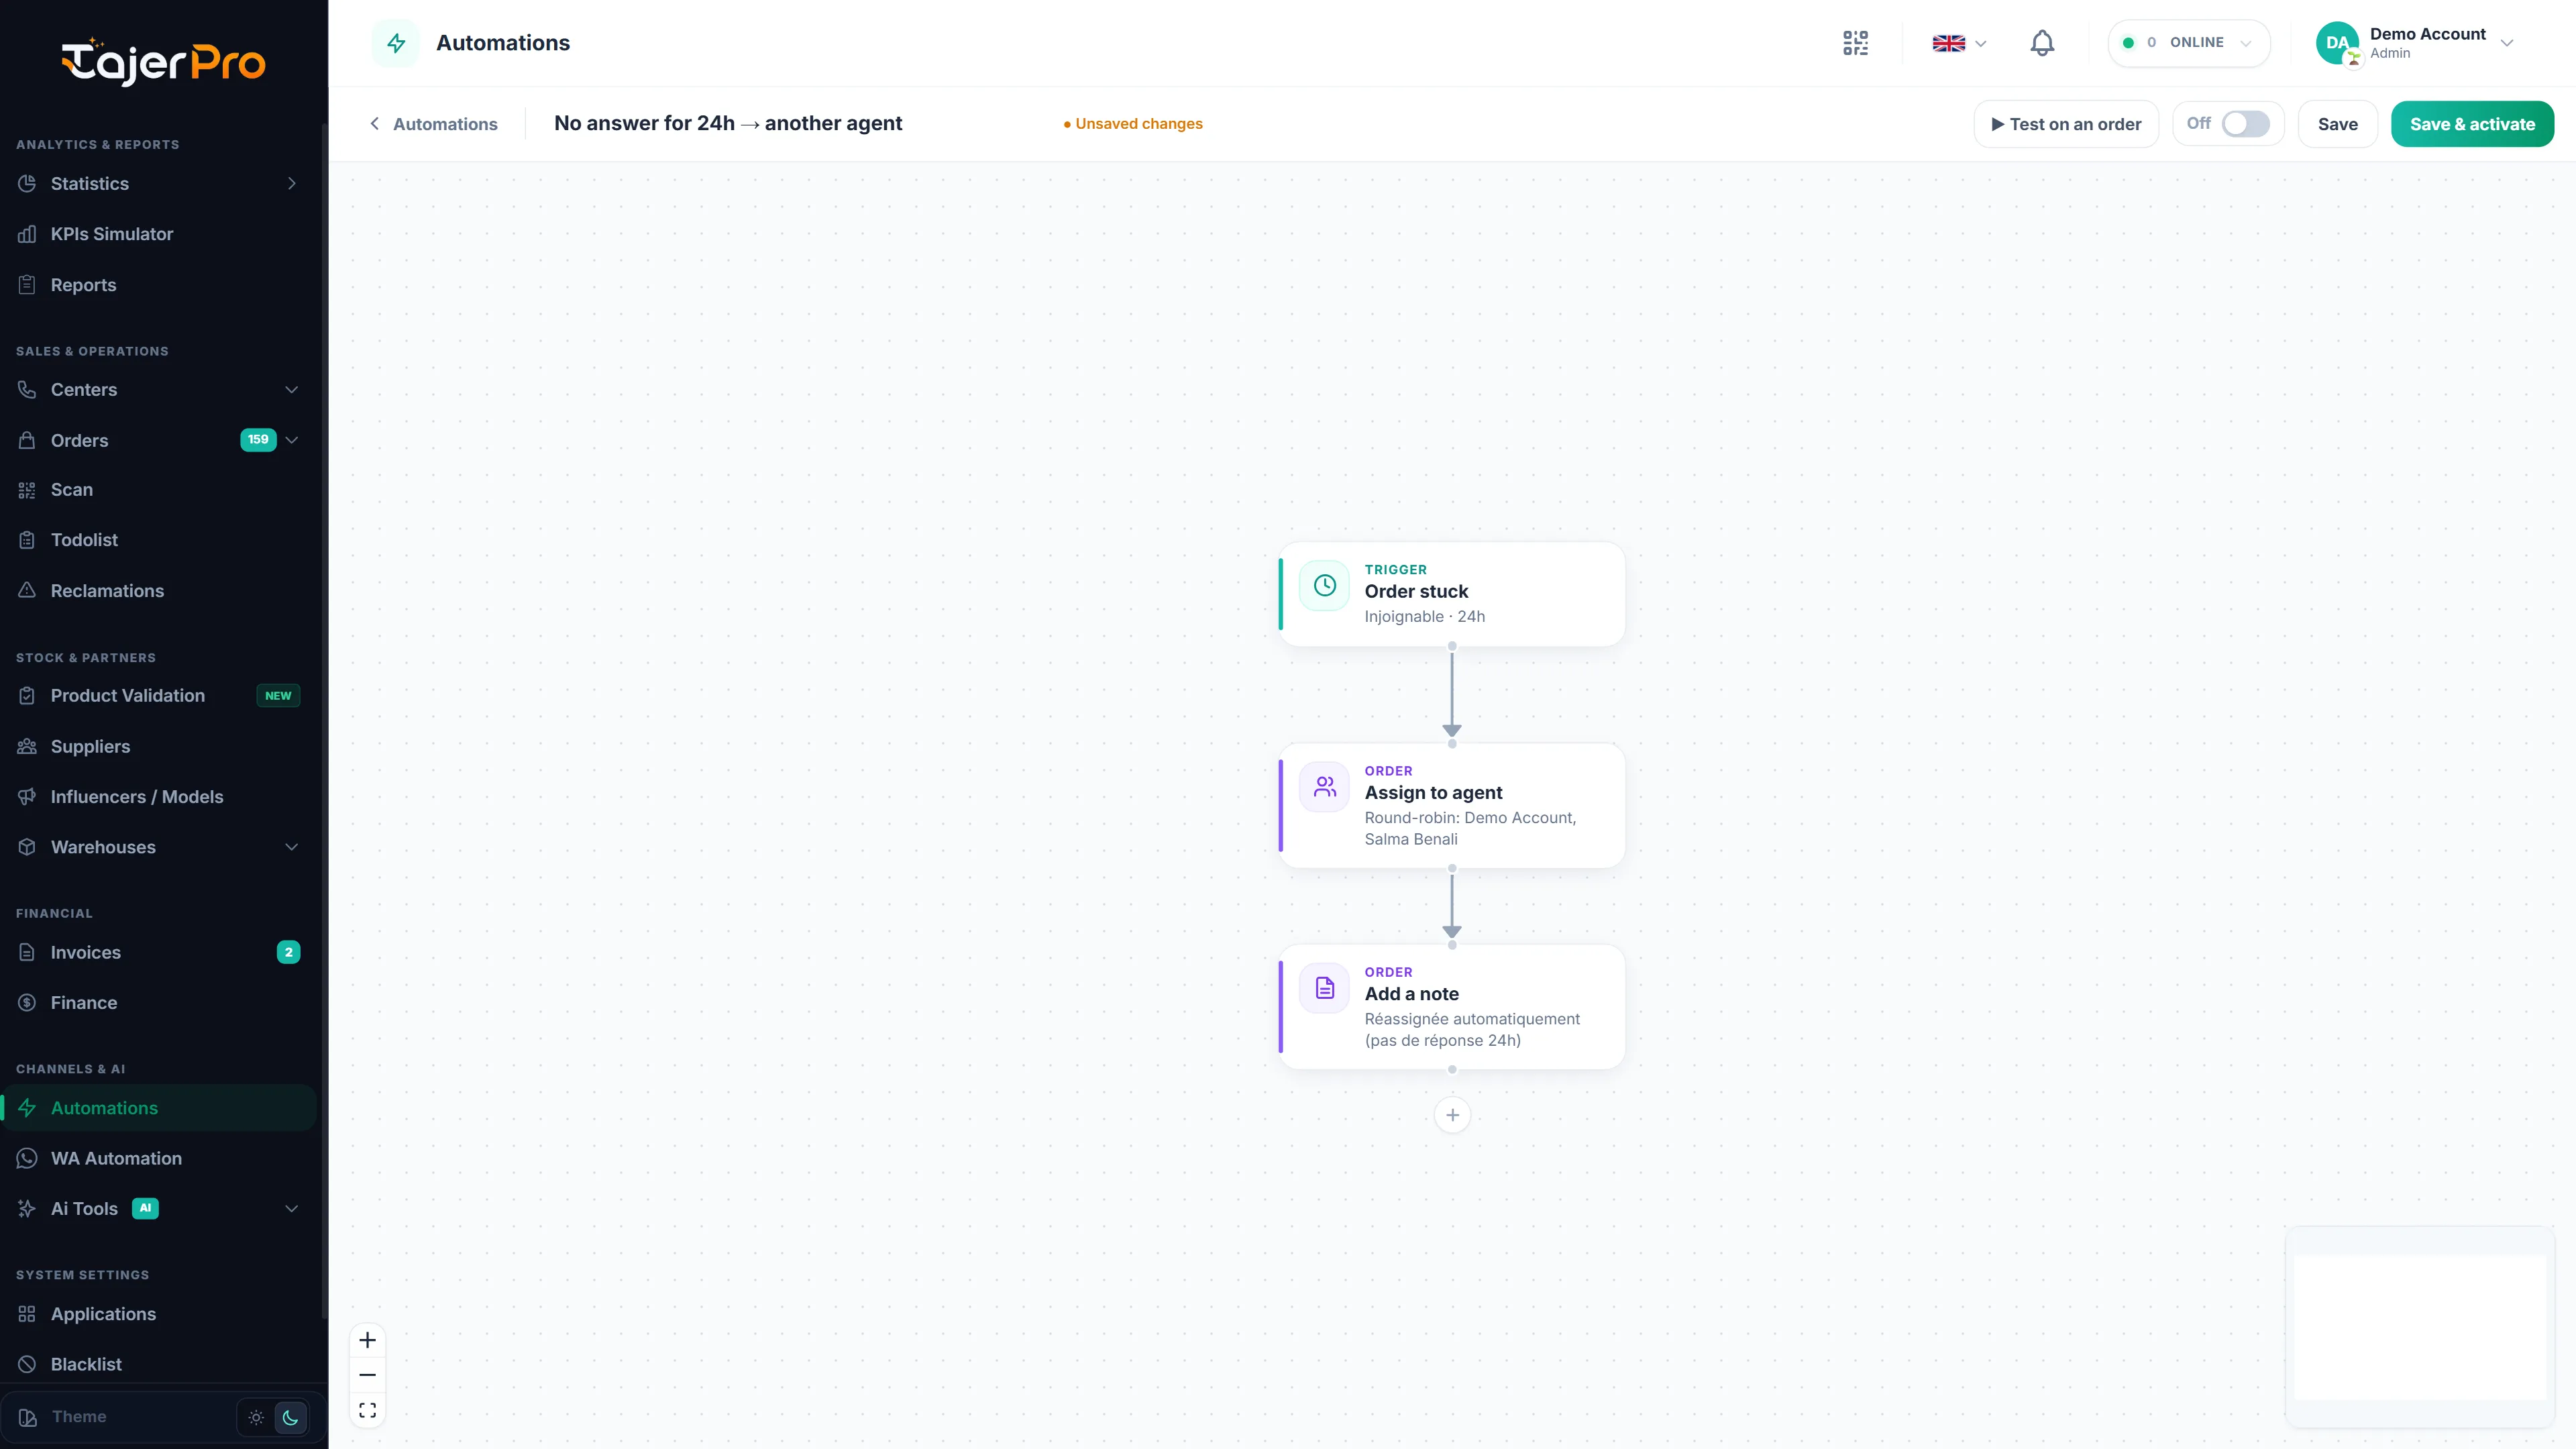Select dark theme moon icon

(290, 1417)
